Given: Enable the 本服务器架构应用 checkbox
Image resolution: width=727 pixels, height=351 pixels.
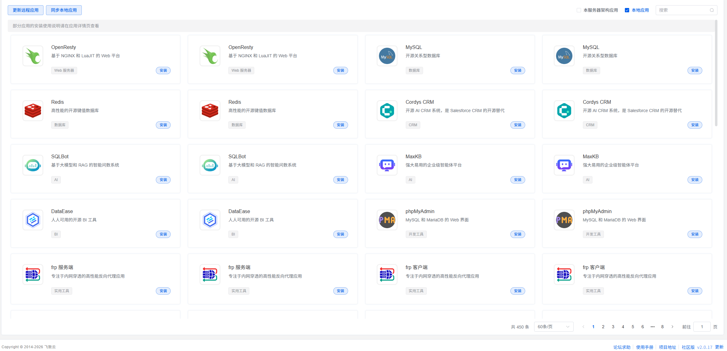Looking at the screenshot, I should pos(579,10).
